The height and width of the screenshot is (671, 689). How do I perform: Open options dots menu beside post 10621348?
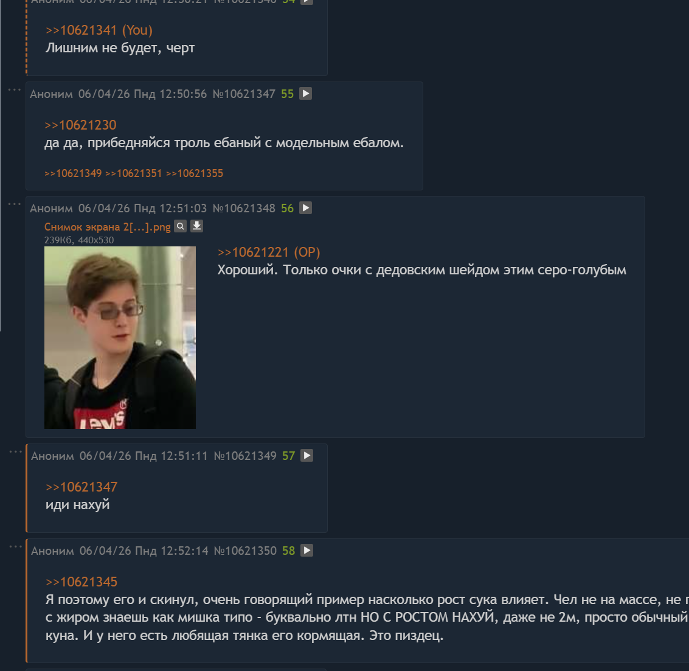point(15,204)
